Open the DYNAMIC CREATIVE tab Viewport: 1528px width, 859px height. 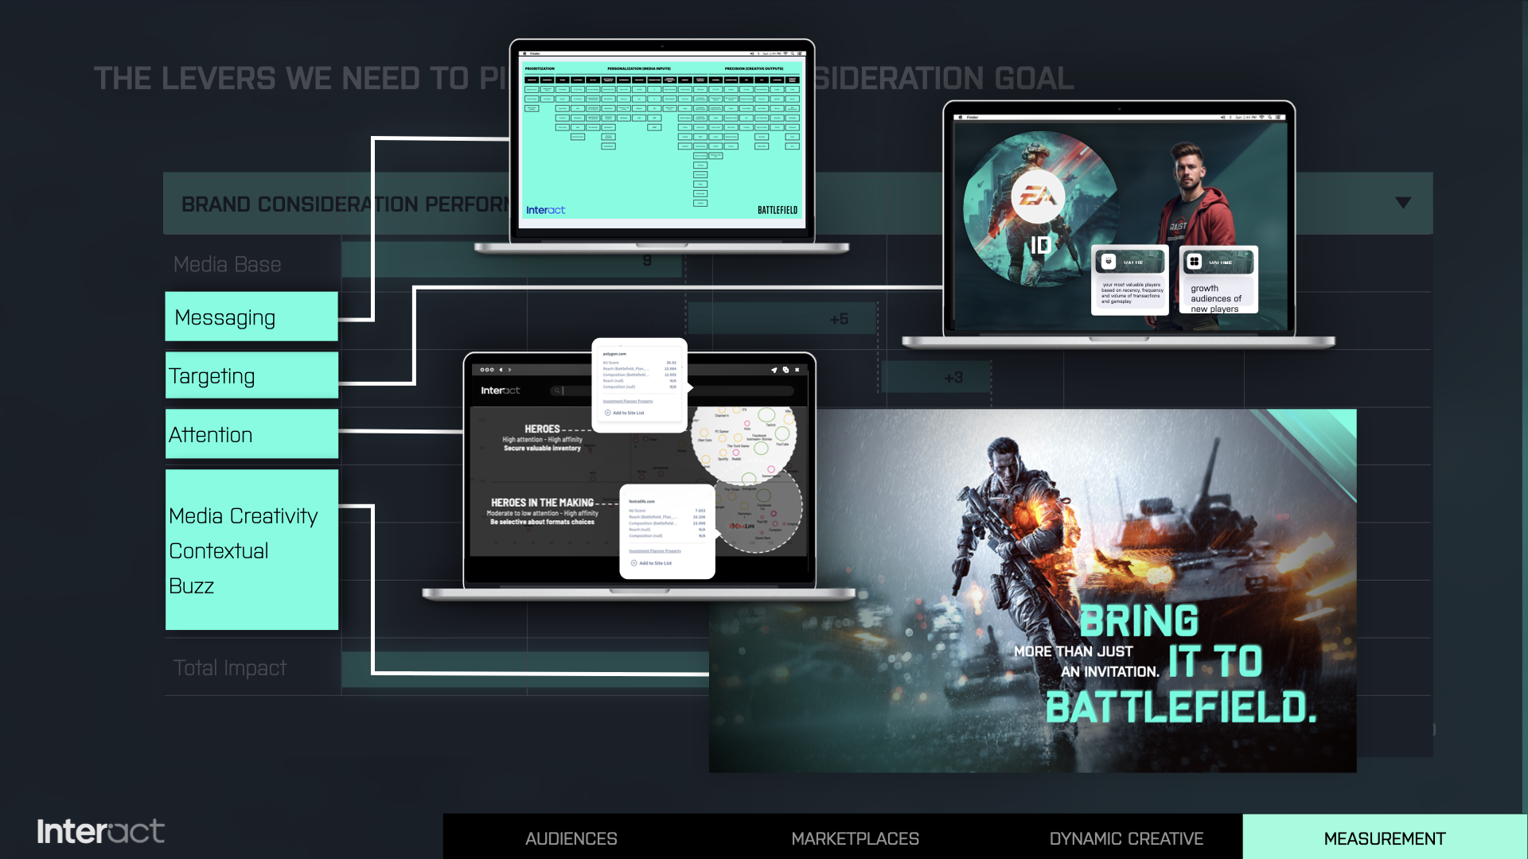[1126, 838]
